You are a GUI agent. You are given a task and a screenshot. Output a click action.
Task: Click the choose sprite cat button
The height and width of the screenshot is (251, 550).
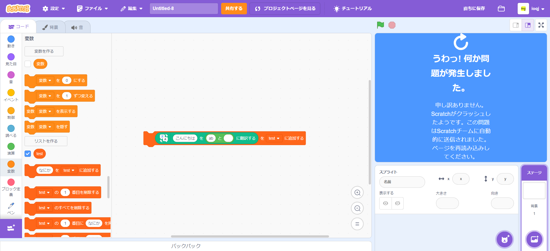tap(504, 239)
